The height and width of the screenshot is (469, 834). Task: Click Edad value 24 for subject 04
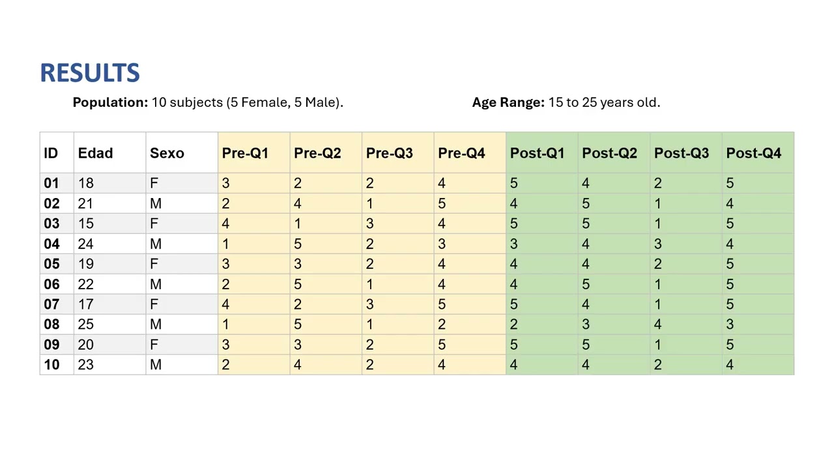[109, 244]
